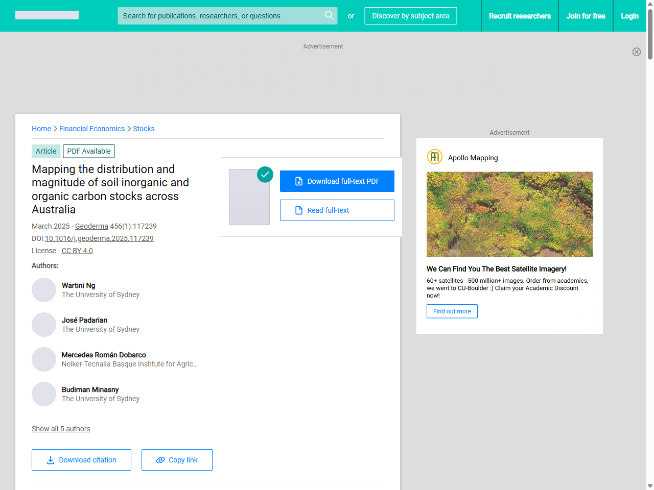Click the green checkmark on the PDF preview
This screenshot has width=654, height=490.
[265, 175]
